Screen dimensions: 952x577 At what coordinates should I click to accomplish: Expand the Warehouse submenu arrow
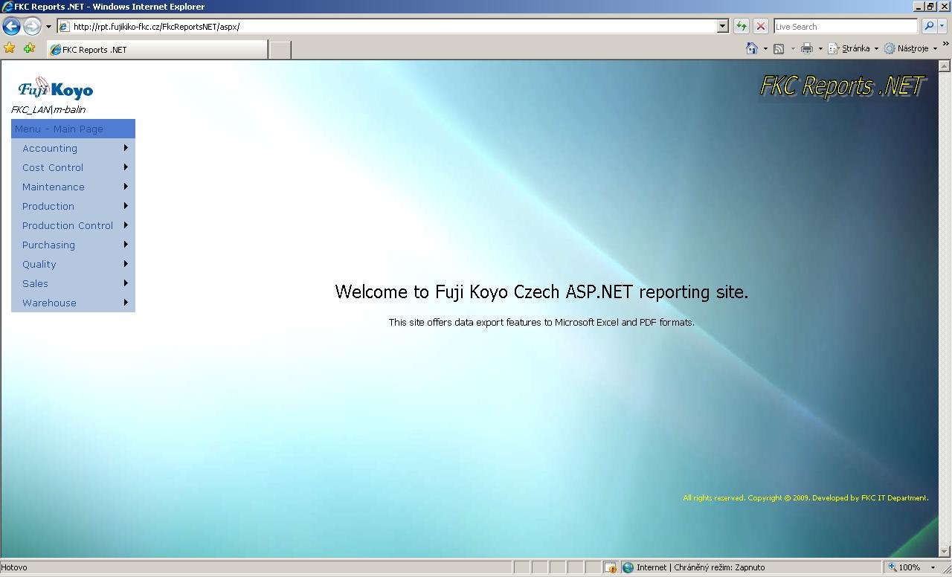(126, 303)
